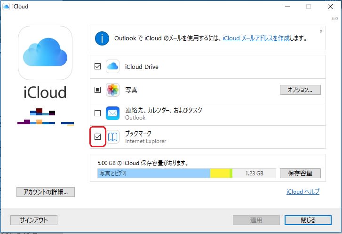Click the 閉じる button
342x234 pixels.
[308, 220]
